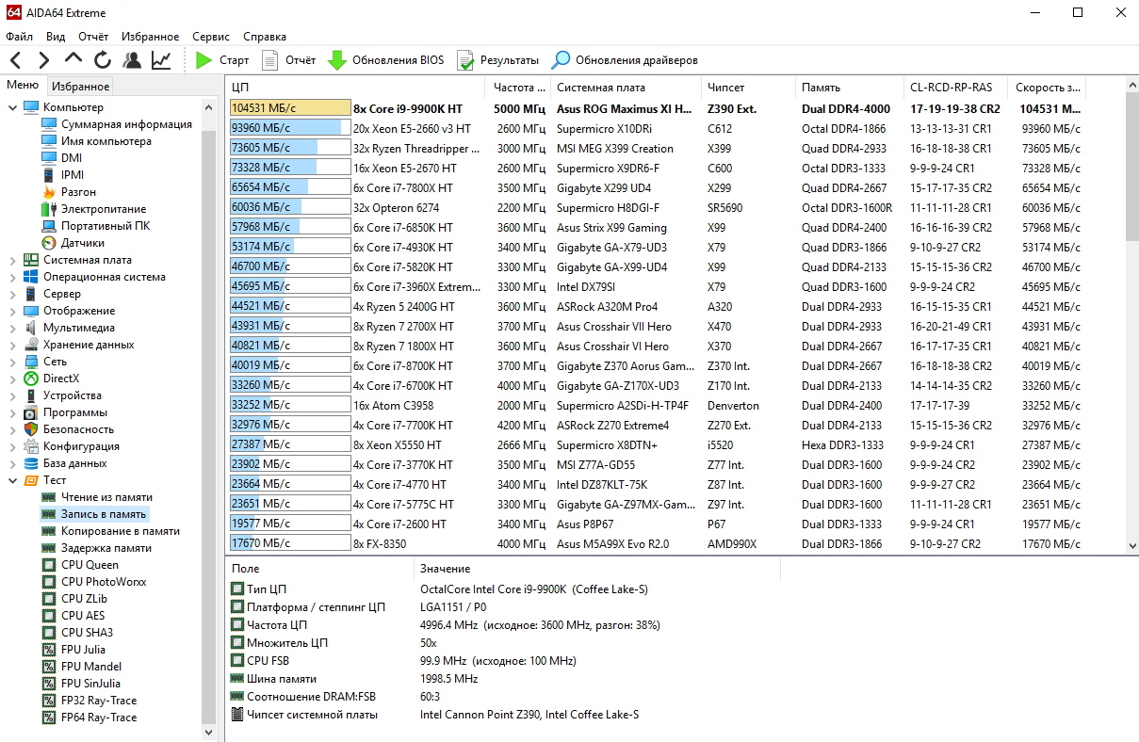The height and width of the screenshot is (742, 1139).
Task: Go back with the left arrow icon
Action: 15,60
